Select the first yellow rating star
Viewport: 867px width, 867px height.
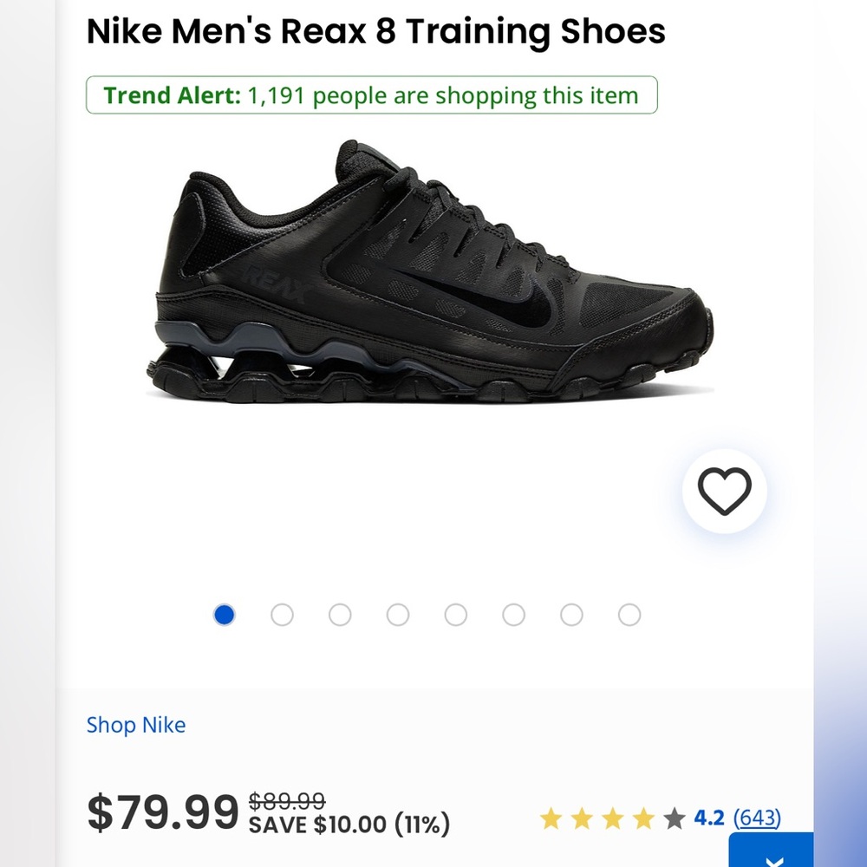[x=552, y=816]
